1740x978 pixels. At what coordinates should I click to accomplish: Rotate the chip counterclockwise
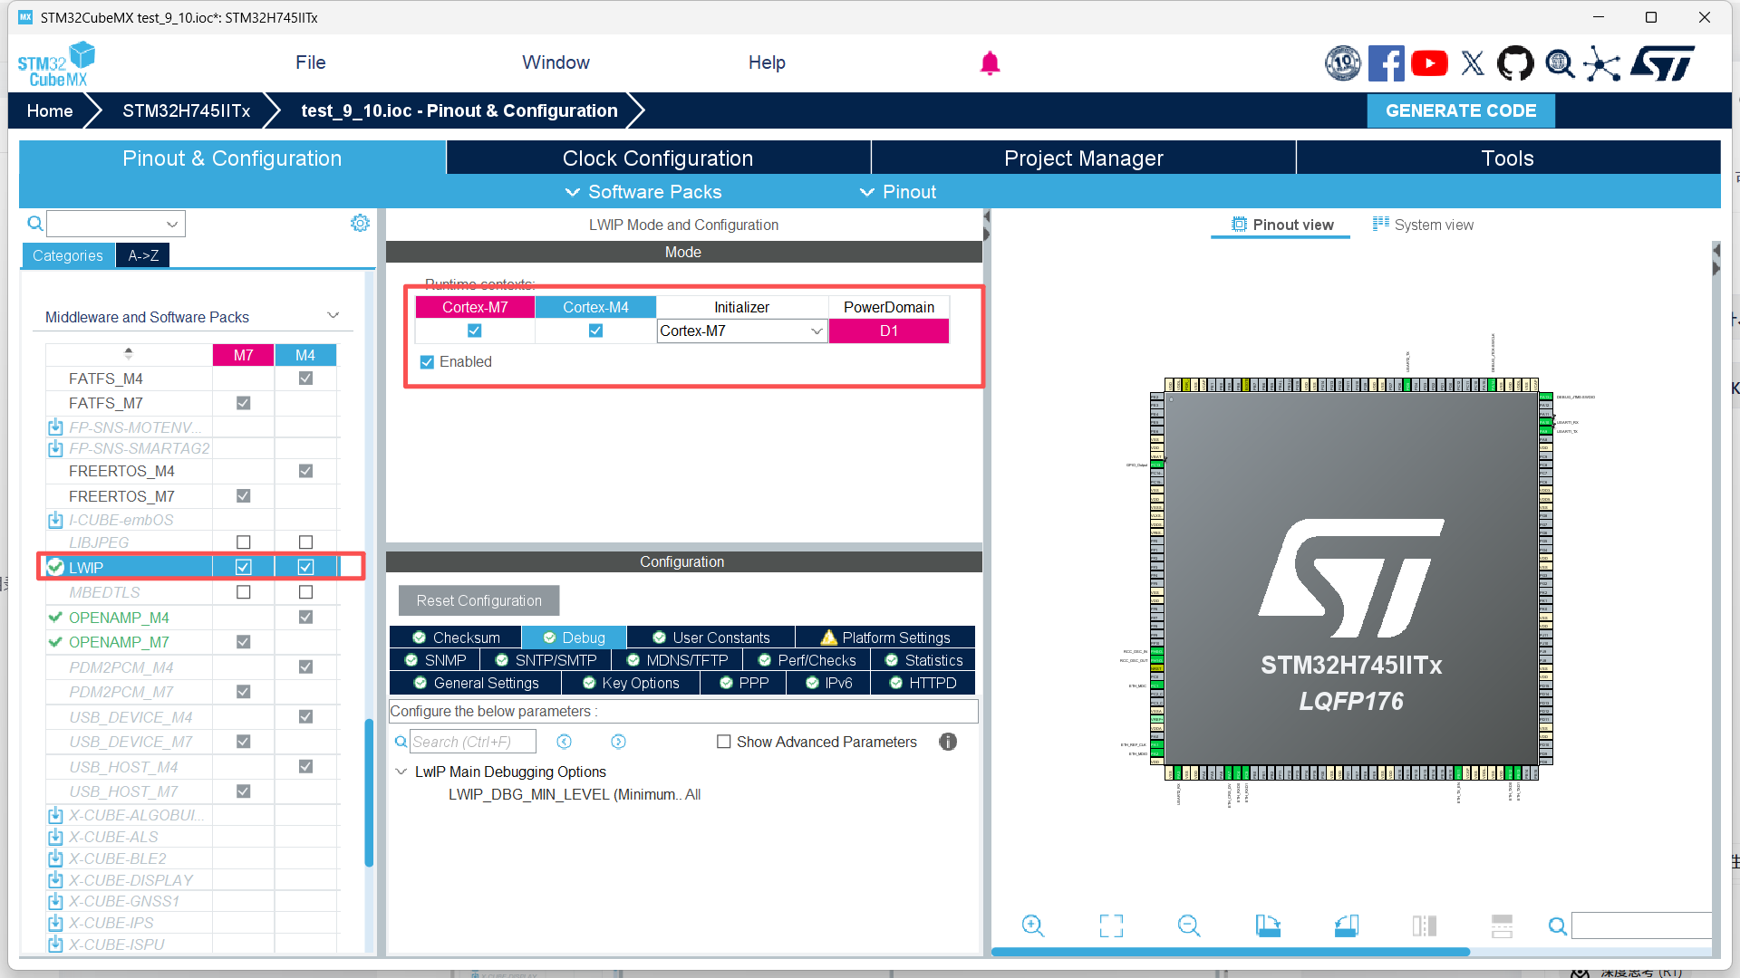[1346, 925]
